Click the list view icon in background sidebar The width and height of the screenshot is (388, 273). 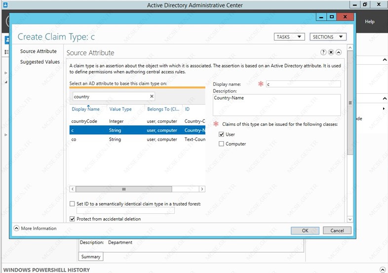pyautogui.click(x=6, y=52)
